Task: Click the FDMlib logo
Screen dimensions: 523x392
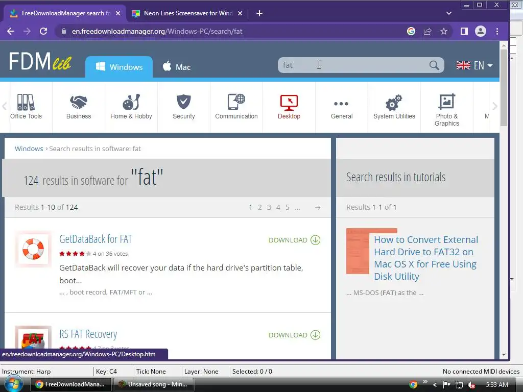Action: [40, 61]
